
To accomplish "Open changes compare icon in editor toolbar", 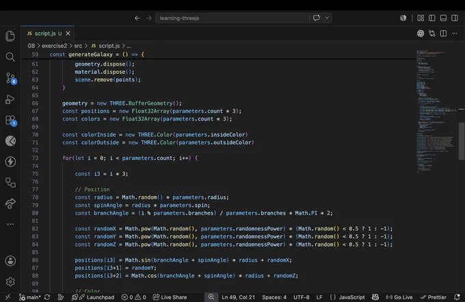I will pos(432,33).
